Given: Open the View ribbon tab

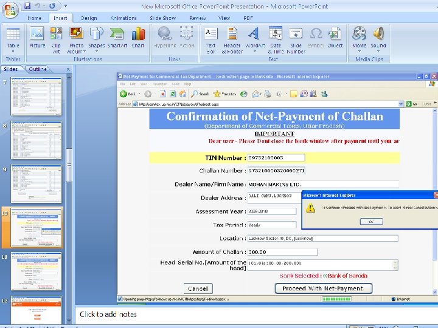Looking at the screenshot, I should [x=224, y=18].
